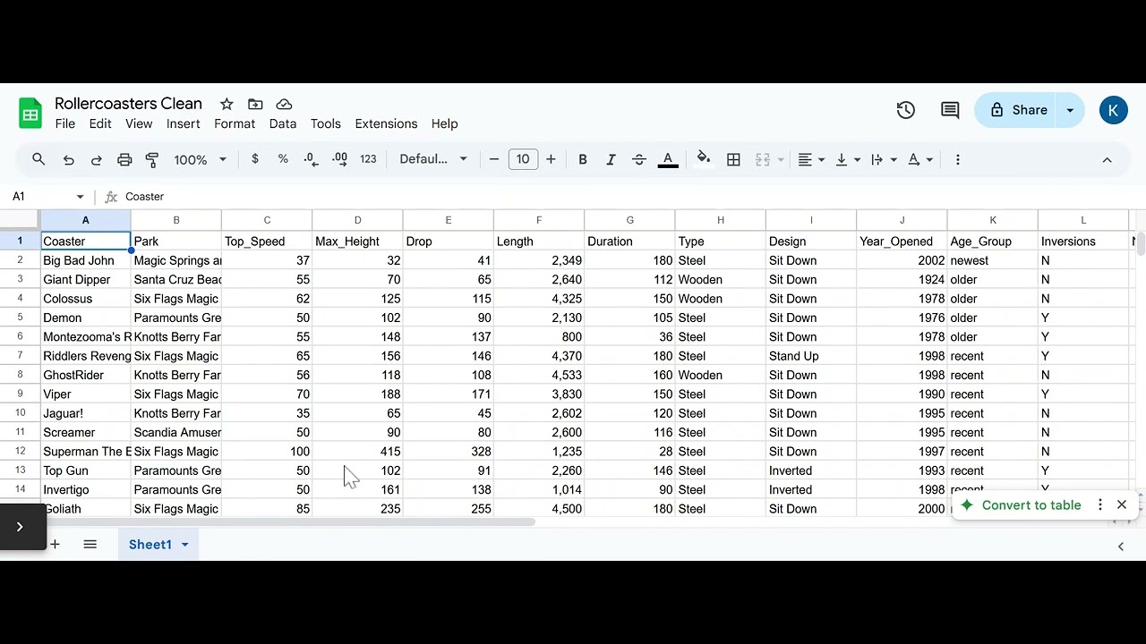Check the cloud save status icon
1146x644 pixels.
tap(284, 104)
